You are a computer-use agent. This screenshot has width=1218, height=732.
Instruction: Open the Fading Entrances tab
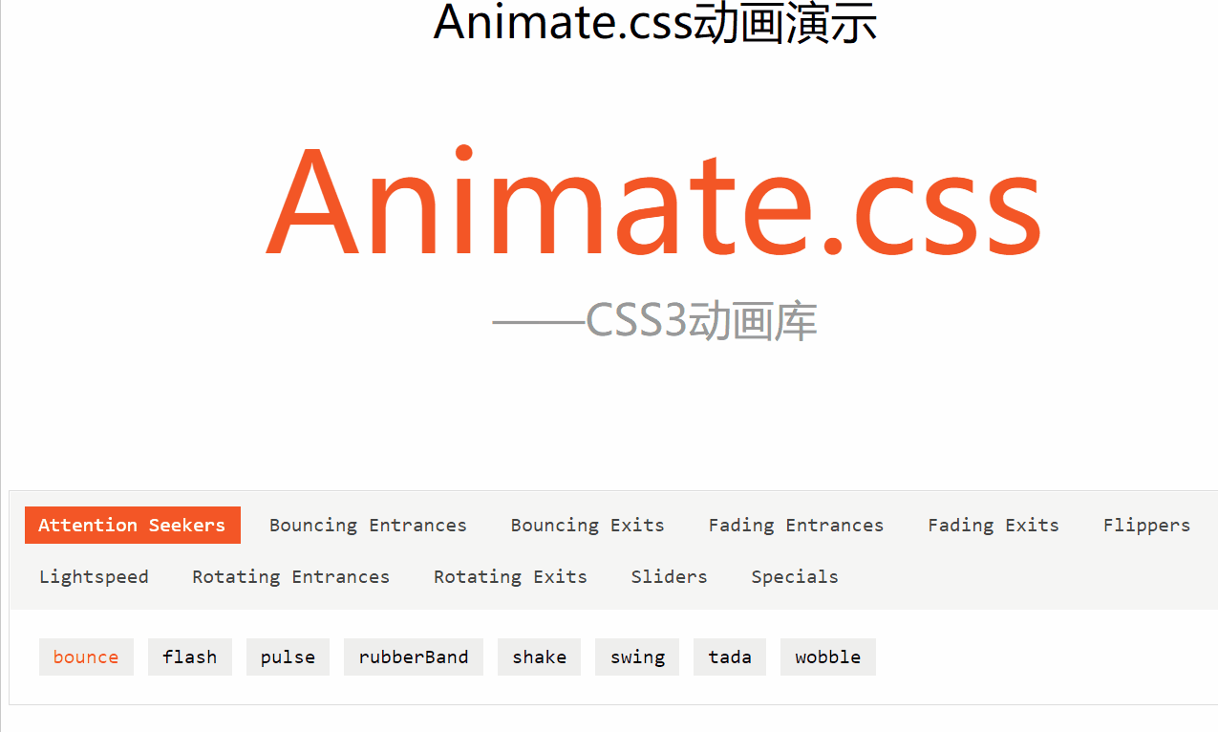coord(796,525)
